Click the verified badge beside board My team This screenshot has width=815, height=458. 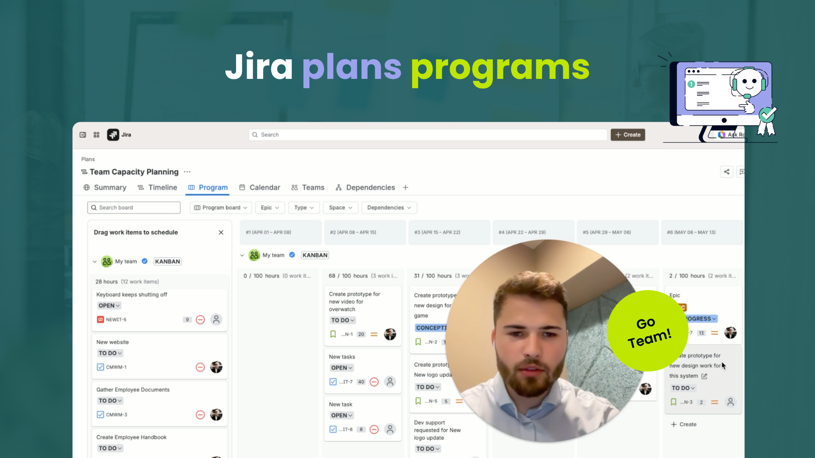click(292, 255)
